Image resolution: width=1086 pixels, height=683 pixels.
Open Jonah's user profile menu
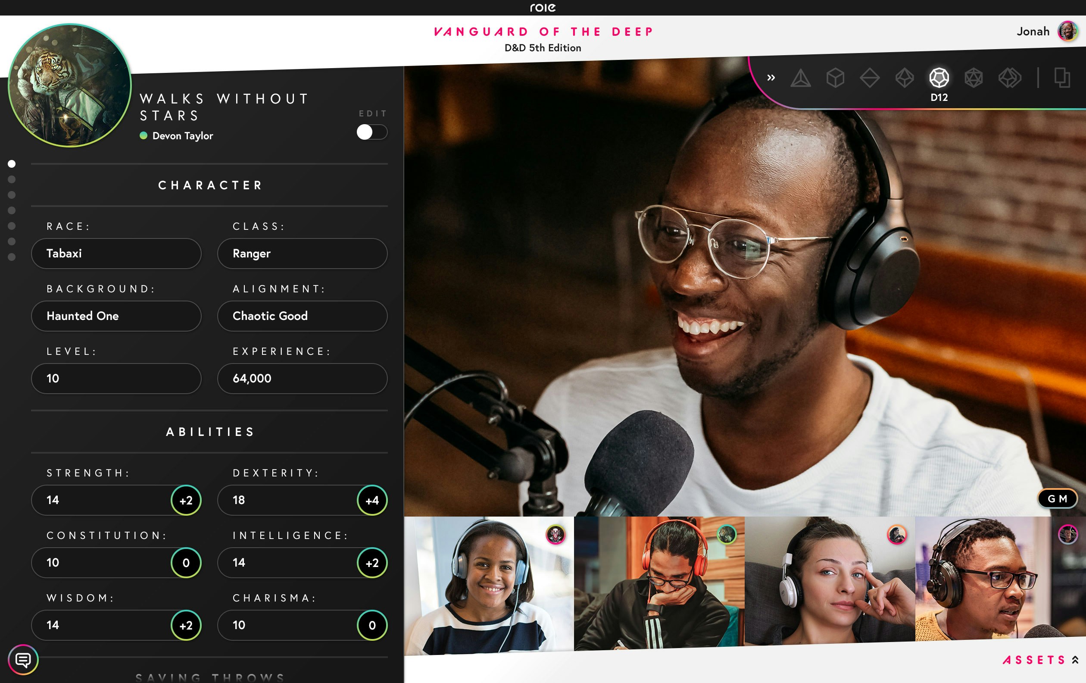[1067, 31]
